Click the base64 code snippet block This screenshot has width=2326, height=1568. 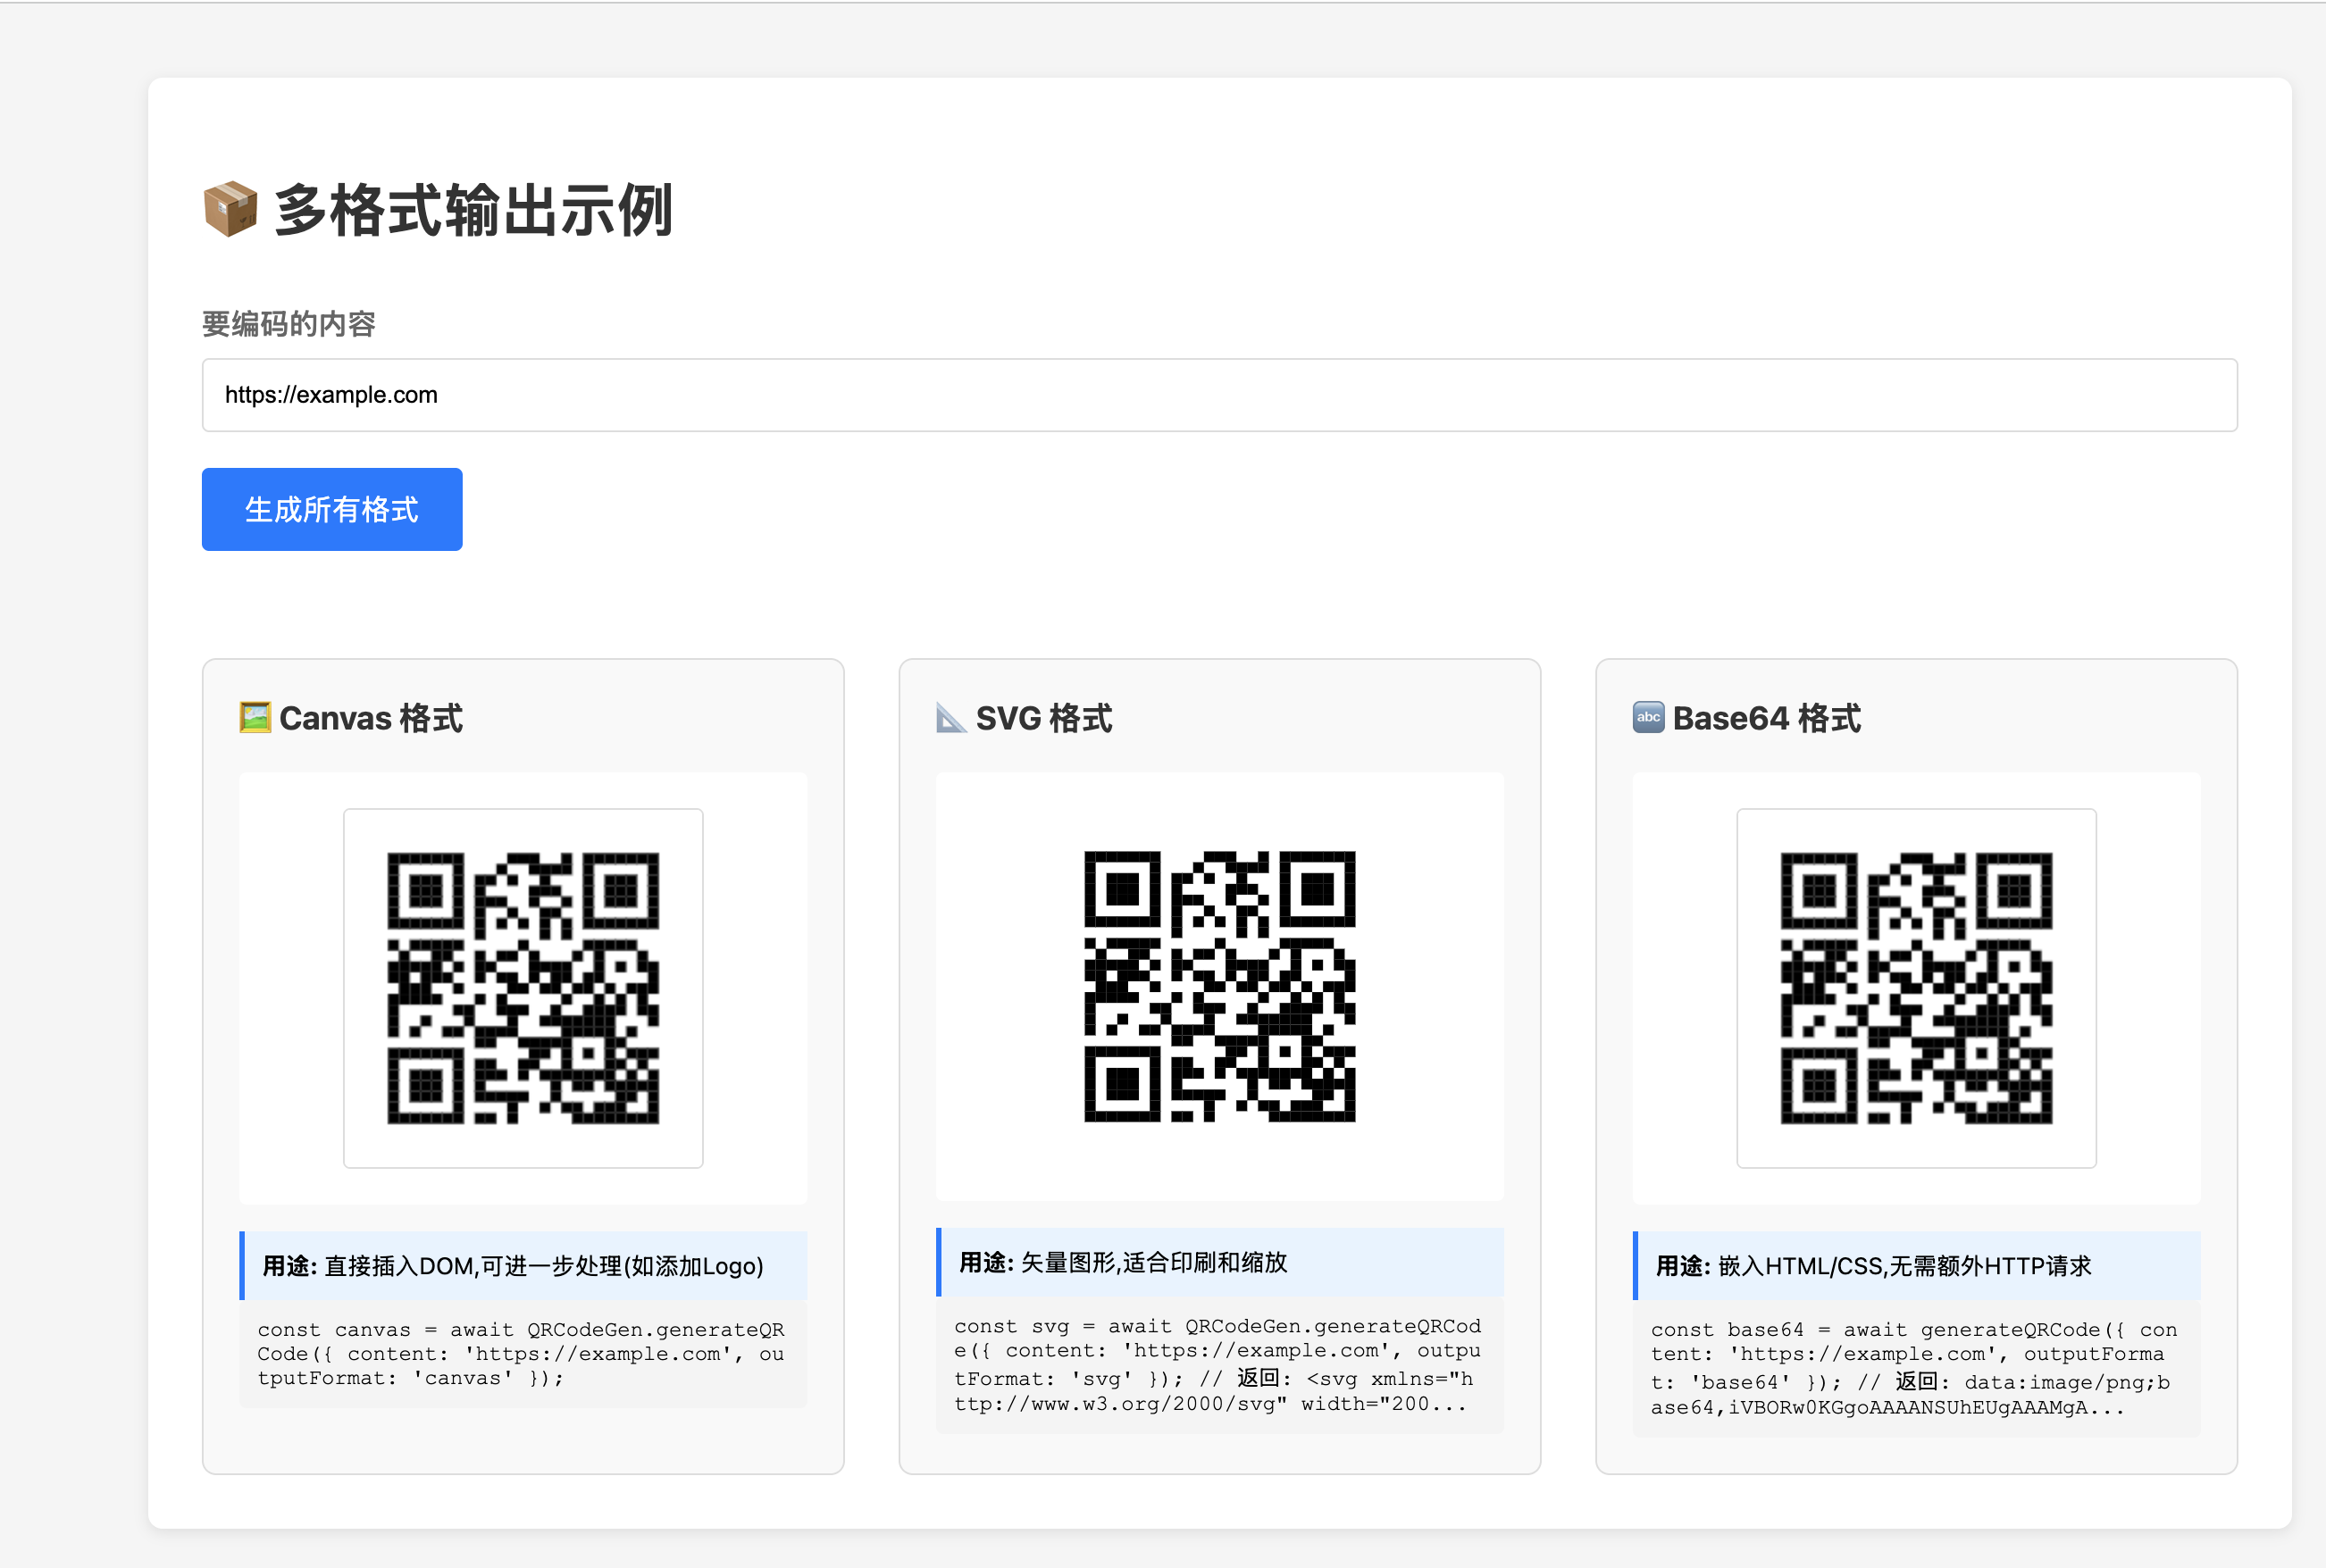tap(1915, 1367)
